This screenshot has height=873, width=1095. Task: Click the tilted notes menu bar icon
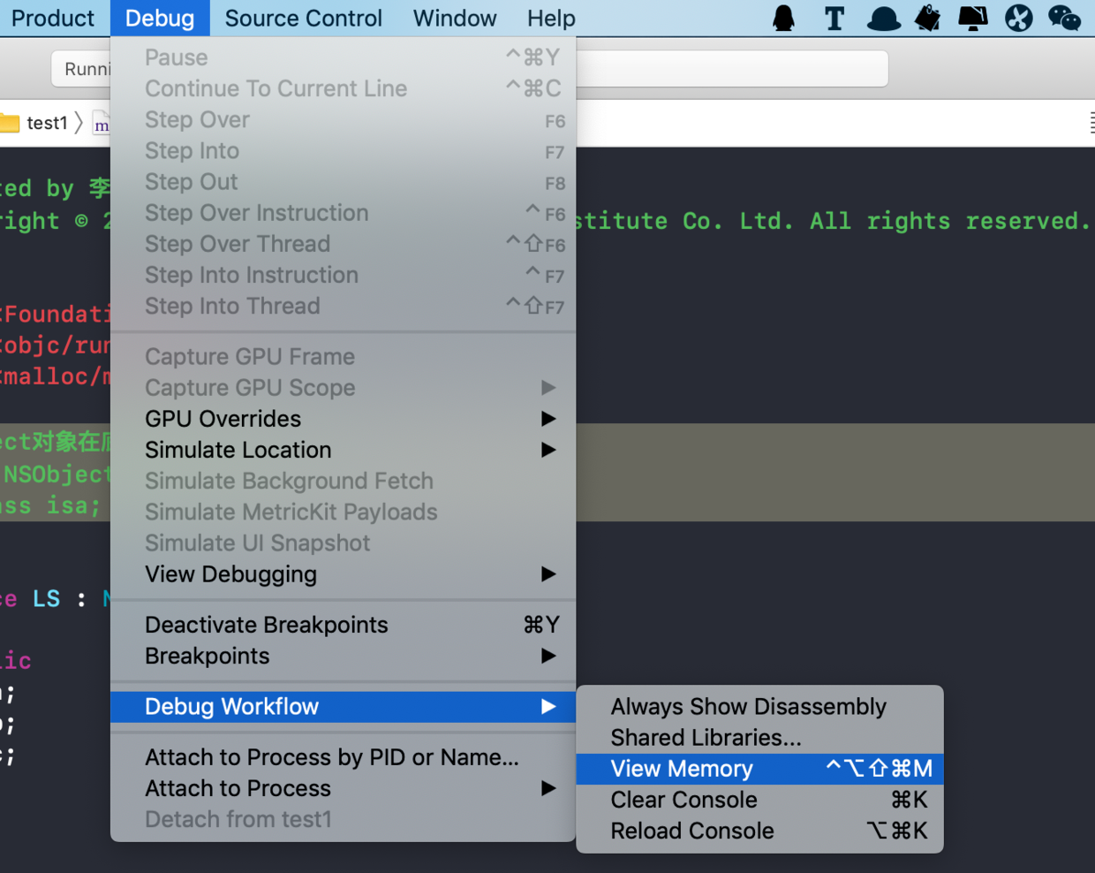(x=927, y=18)
